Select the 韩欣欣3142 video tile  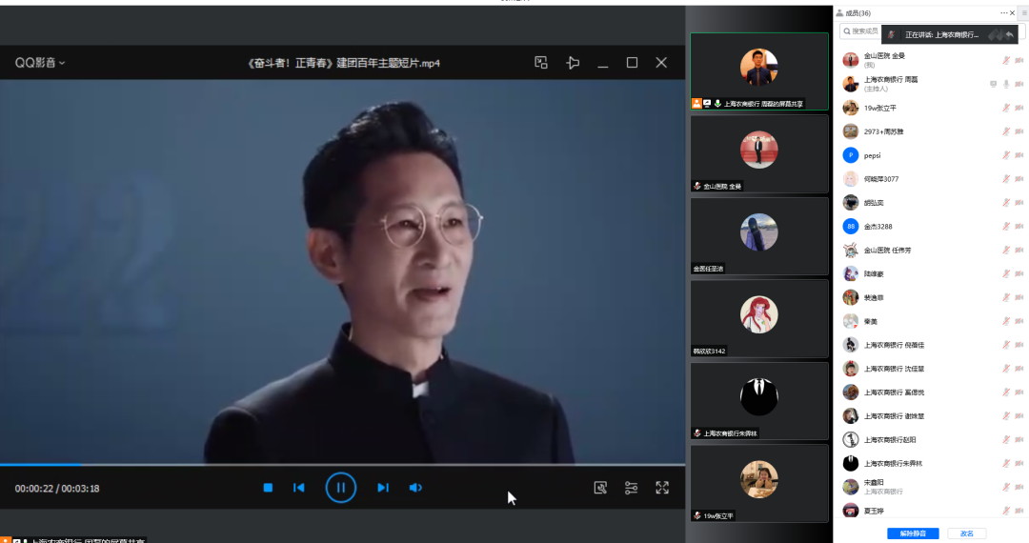coord(759,319)
